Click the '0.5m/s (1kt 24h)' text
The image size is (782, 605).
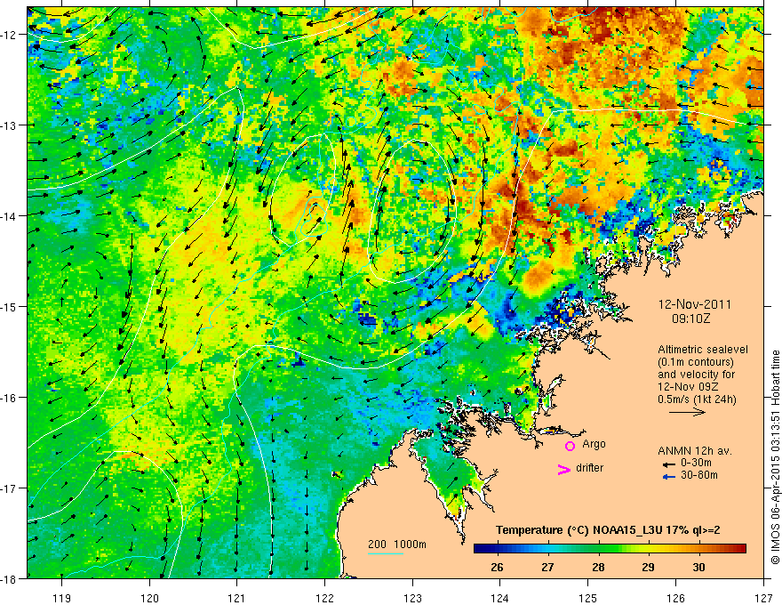coord(698,399)
